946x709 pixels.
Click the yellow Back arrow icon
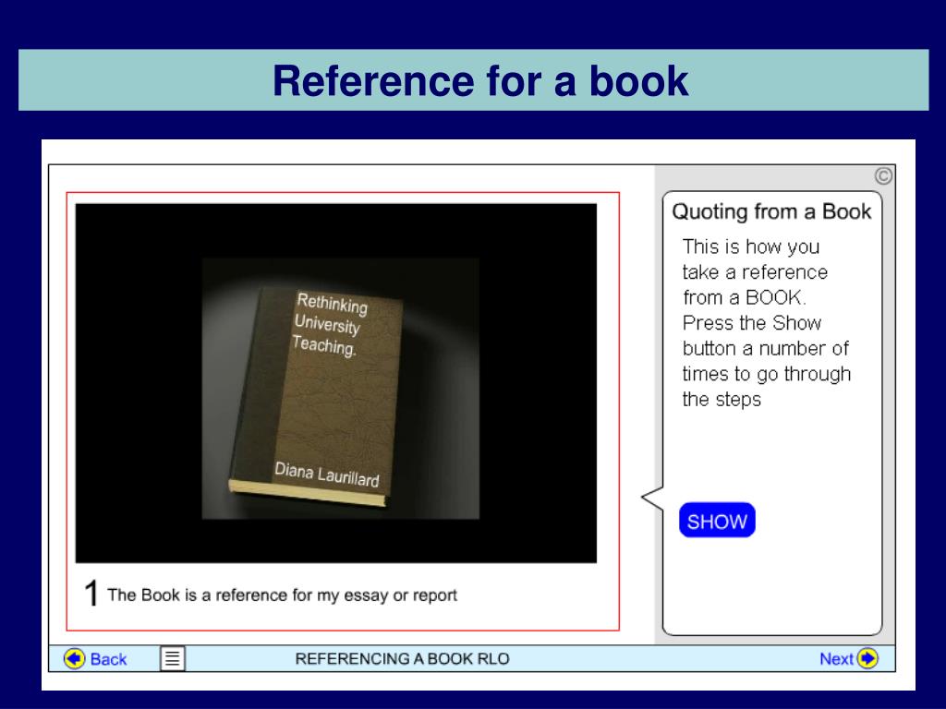[x=75, y=658]
